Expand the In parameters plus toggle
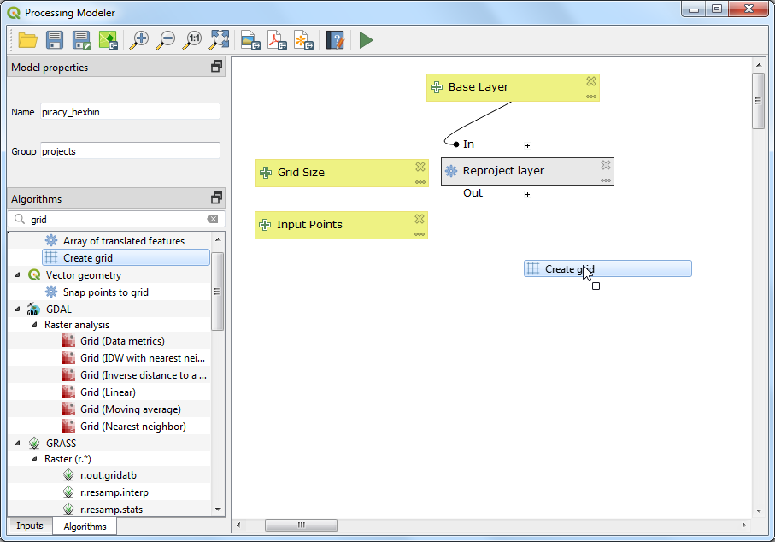The image size is (775, 542). [x=527, y=145]
